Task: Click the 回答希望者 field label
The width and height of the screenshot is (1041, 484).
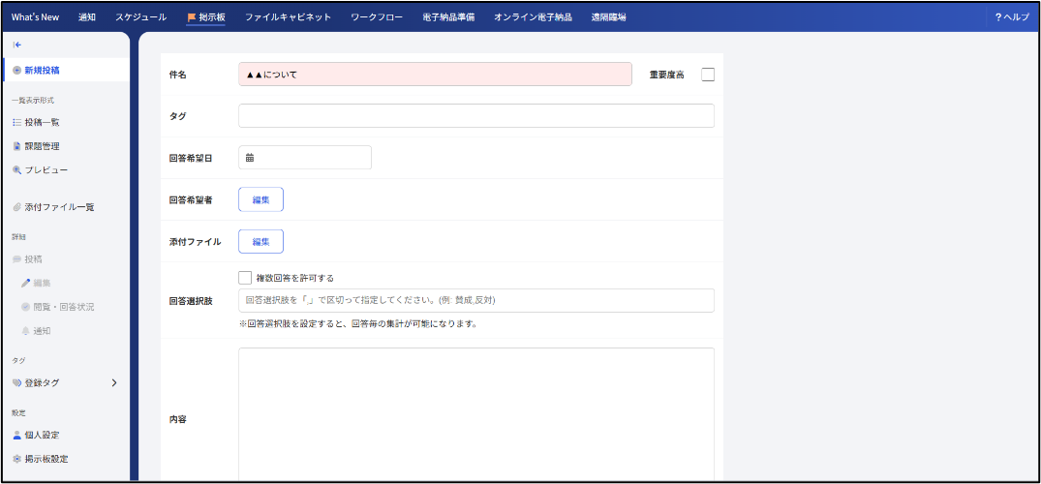Action: pos(191,199)
